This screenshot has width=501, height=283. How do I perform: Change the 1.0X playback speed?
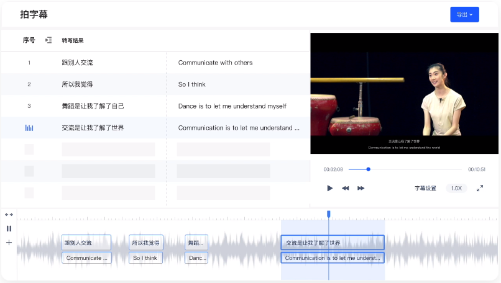[x=456, y=188]
